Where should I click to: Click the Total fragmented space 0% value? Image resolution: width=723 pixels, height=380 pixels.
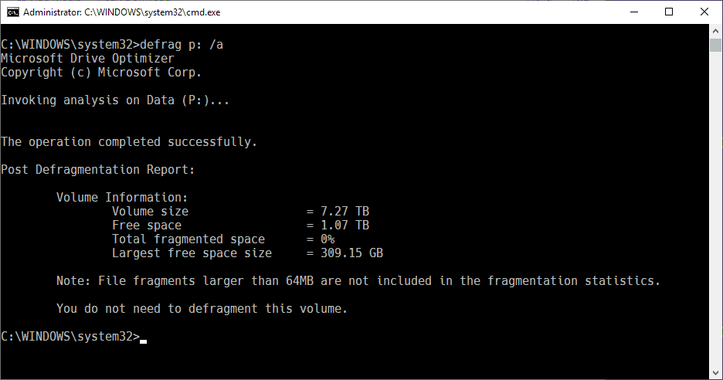coord(328,239)
